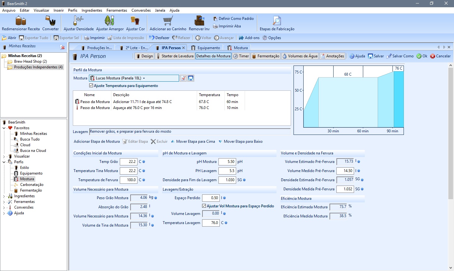Click Mover Etapa para Cima

click(x=193, y=141)
